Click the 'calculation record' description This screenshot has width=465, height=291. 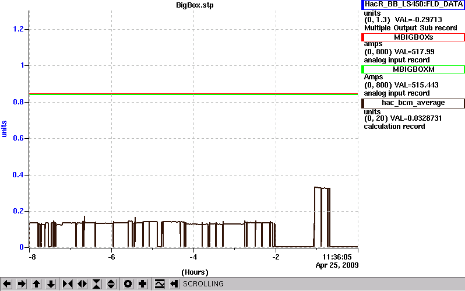(x=394, y=127)
